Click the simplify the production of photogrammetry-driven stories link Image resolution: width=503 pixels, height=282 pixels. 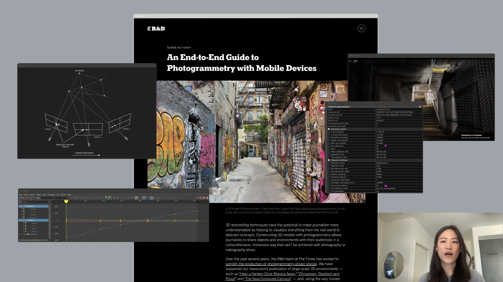(271, 264)
